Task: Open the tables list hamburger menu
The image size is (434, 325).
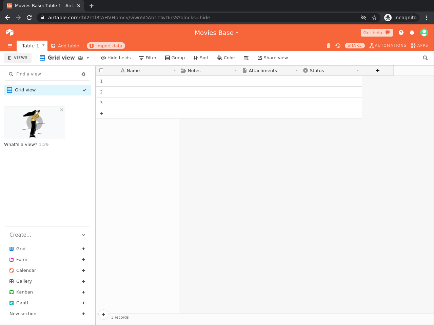Action: click(x=10, y=46)
